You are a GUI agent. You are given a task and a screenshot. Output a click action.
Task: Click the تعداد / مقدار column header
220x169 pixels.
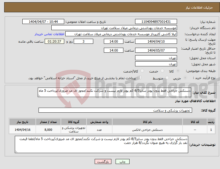[x=48, y=122]
